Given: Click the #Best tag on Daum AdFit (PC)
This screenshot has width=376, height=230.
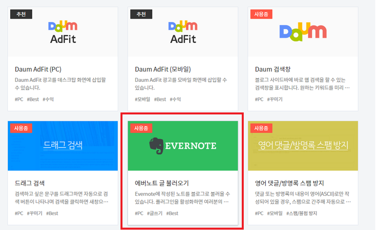Looking at the screenshot, I should [x=33, y=99].
